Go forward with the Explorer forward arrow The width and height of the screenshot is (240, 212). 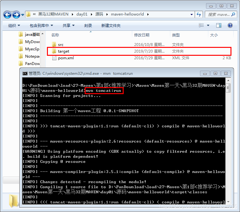pos(16,15)
